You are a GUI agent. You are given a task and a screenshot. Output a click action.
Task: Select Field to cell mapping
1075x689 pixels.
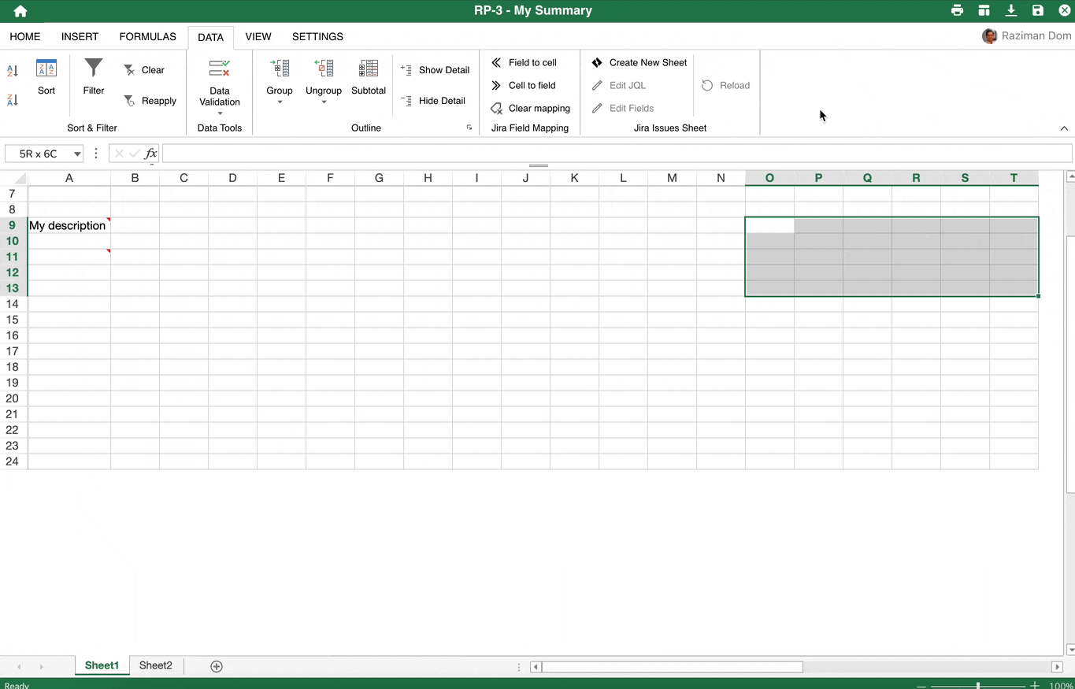(x=525, y=63)
